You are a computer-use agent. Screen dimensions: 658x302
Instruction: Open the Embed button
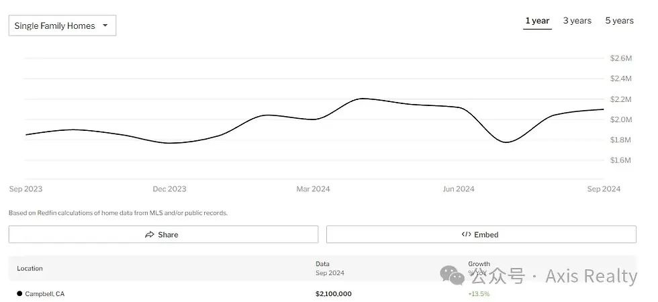click(481, 235)
